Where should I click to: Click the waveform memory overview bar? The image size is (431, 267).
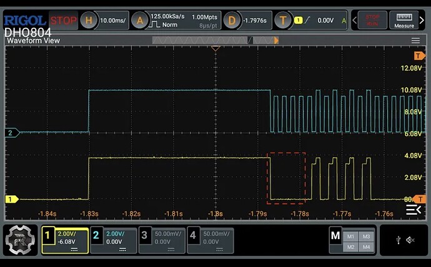[x=215, y=41]
